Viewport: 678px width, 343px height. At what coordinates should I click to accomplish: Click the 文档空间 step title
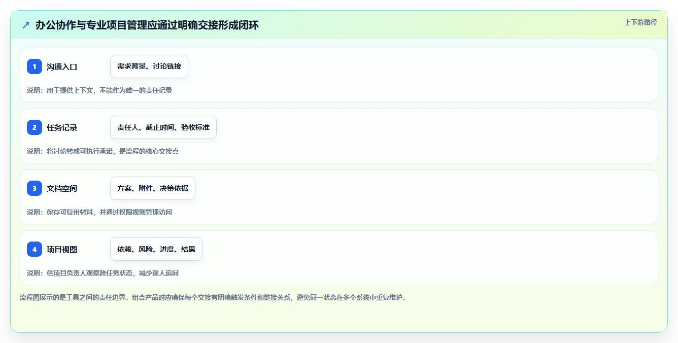point(62,188)
